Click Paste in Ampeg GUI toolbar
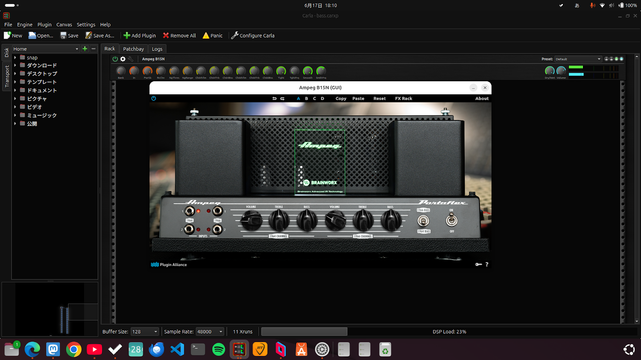This screenshot has height=360, width=641. coord(358,98)
